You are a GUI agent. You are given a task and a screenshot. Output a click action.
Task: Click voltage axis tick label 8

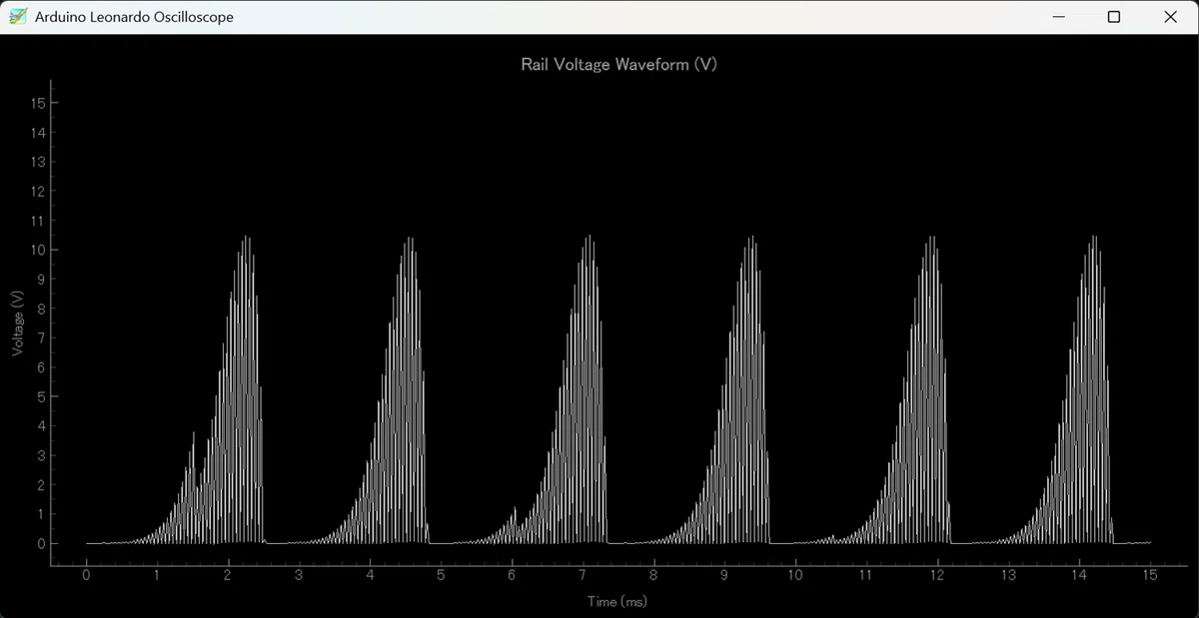pyautogui.click(x=42, y=309)
